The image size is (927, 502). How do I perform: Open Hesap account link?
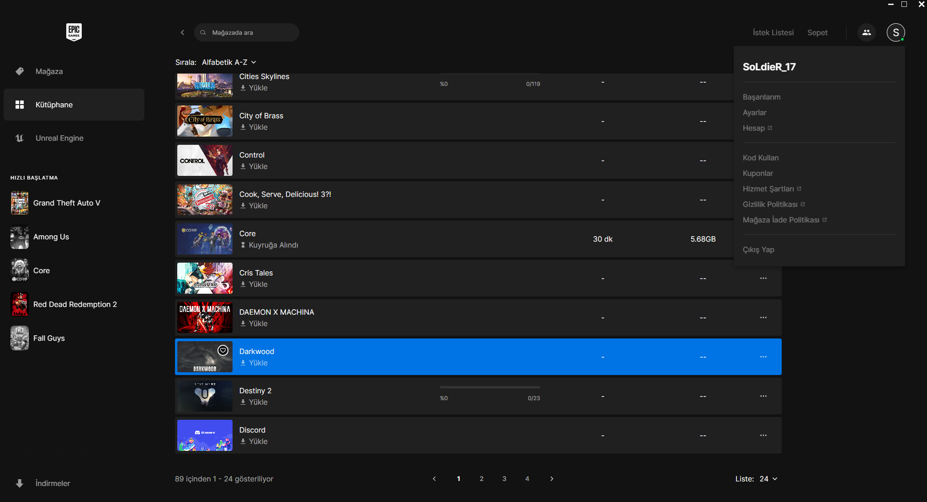tap(757, 128)
